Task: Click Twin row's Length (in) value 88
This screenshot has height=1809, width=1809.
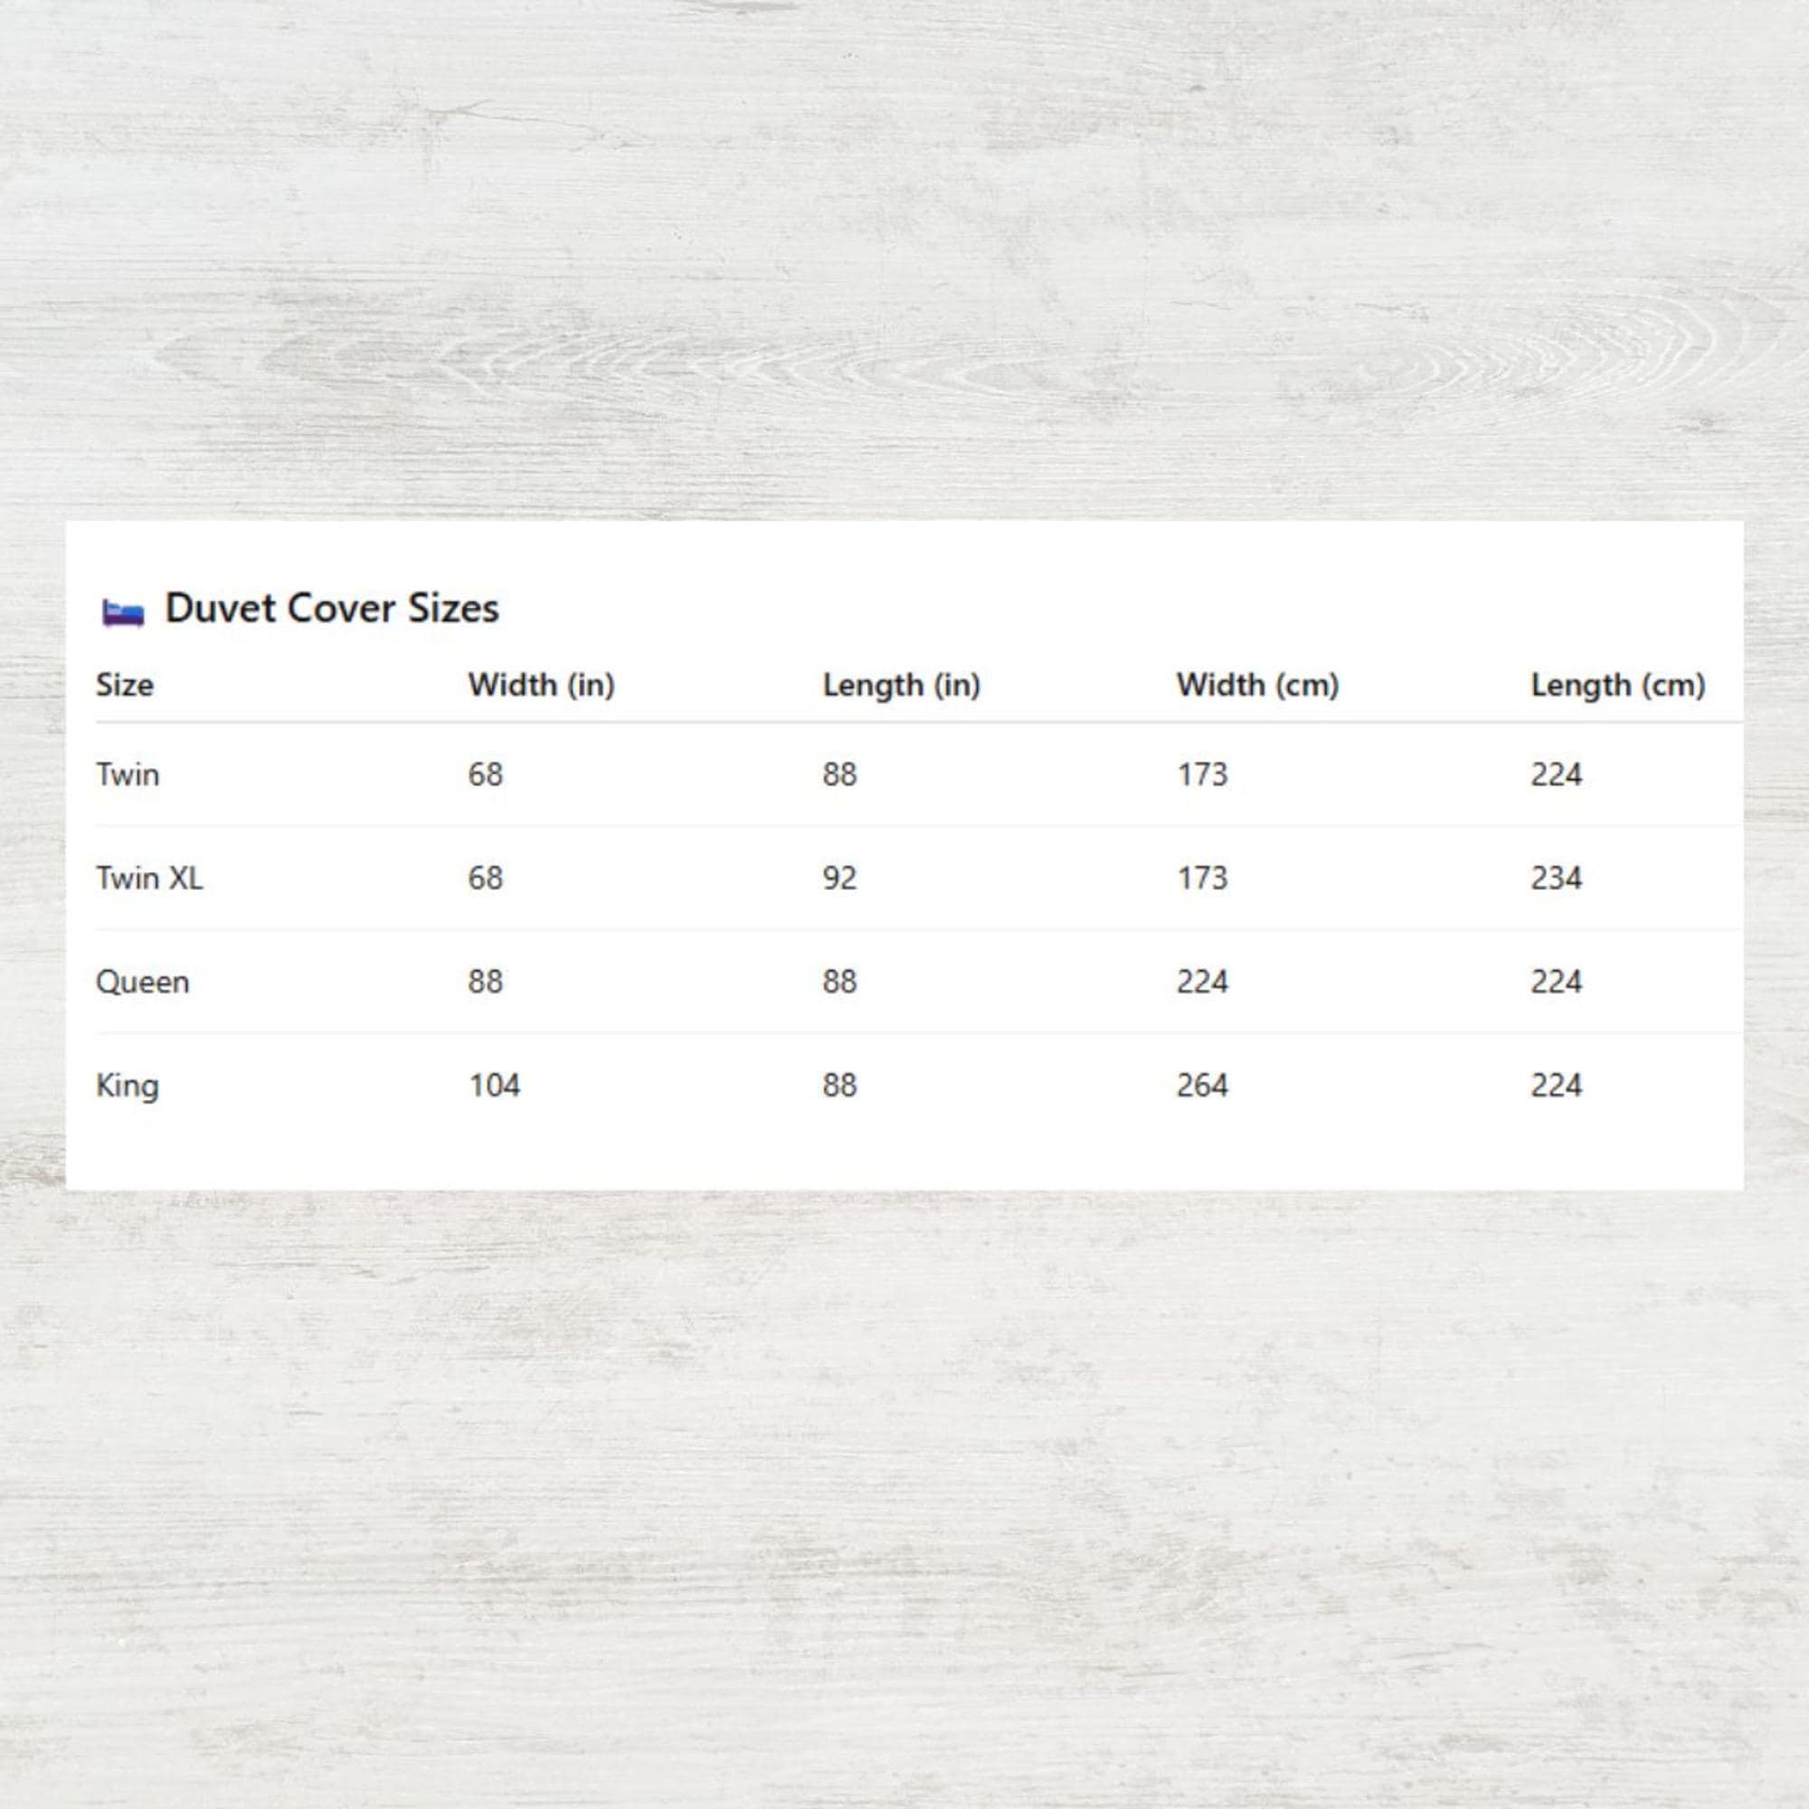Action: point(840,774)
